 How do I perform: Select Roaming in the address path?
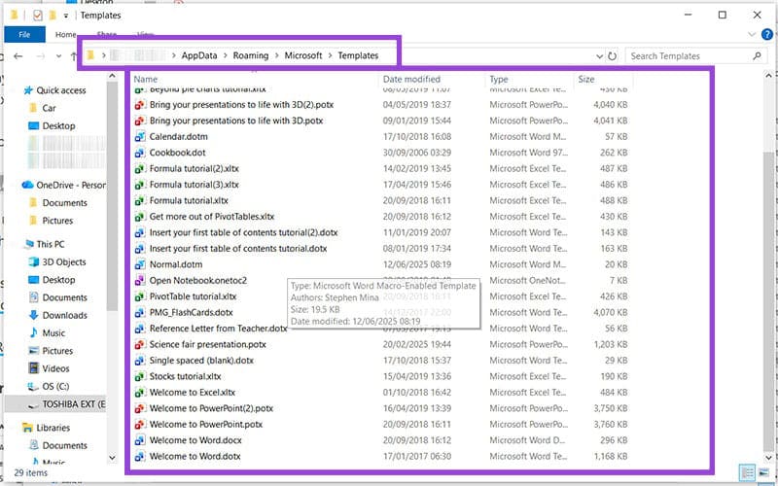(251, 55)
